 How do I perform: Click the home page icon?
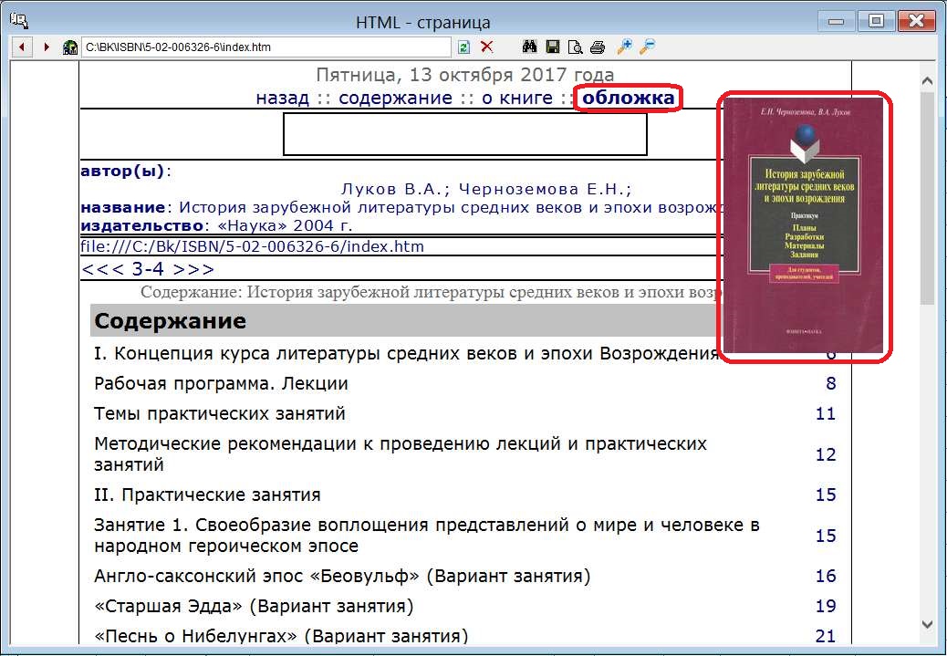pyautogui.click(x=69, y=47)
